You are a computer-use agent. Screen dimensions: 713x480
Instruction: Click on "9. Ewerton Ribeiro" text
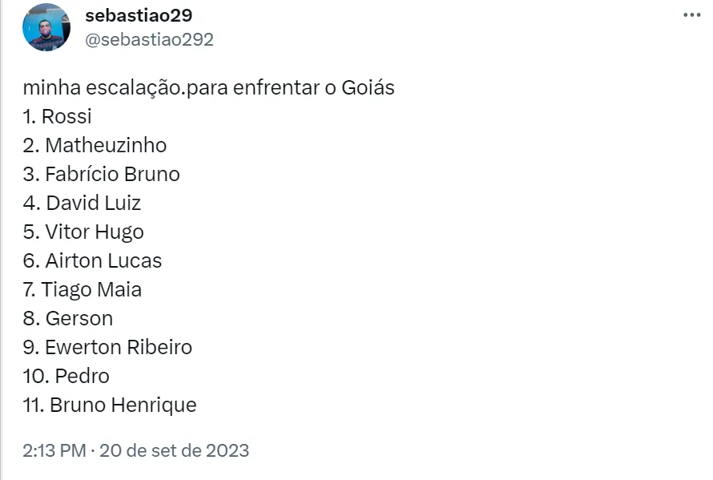pos(107,347)
